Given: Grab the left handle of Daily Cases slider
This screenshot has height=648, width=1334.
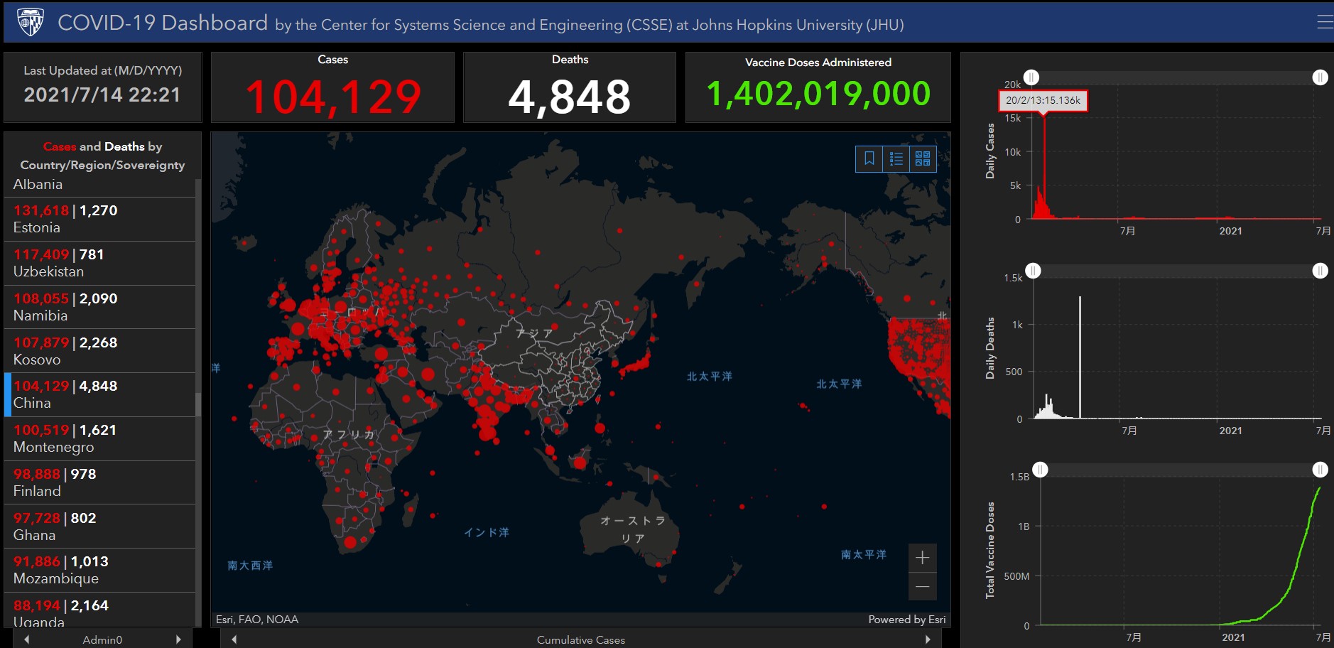Looking at the screenshot, I should pos(1031,77).
